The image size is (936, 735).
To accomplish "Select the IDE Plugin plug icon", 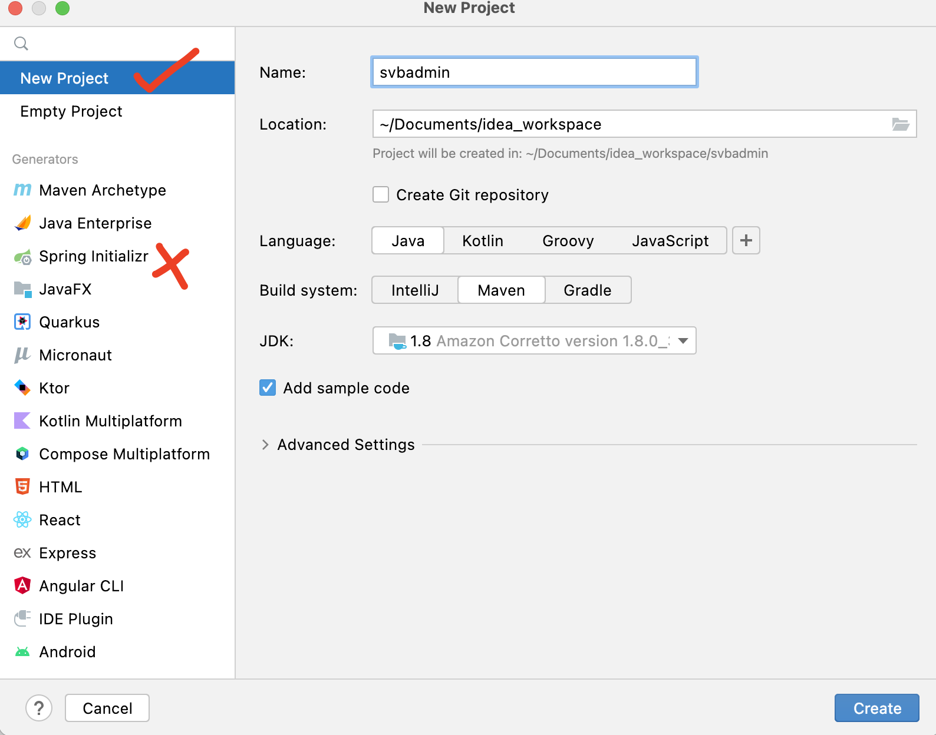I will [x=22, y=618].
